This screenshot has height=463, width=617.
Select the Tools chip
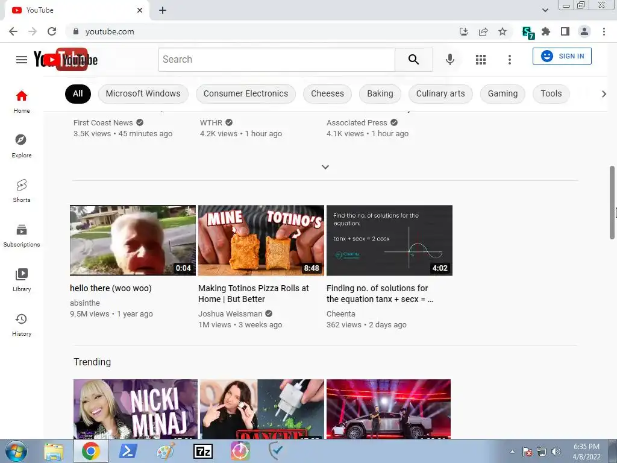[x=551, y=93]
